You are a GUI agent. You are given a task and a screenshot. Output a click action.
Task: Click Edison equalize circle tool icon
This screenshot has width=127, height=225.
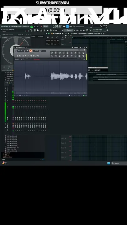(63, 56)
